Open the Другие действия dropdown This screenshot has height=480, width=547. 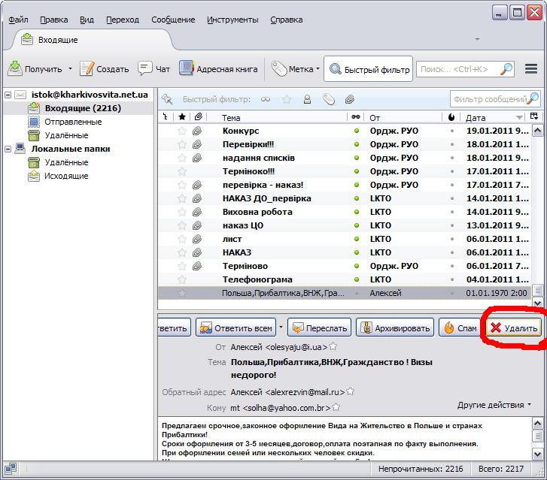494,405
